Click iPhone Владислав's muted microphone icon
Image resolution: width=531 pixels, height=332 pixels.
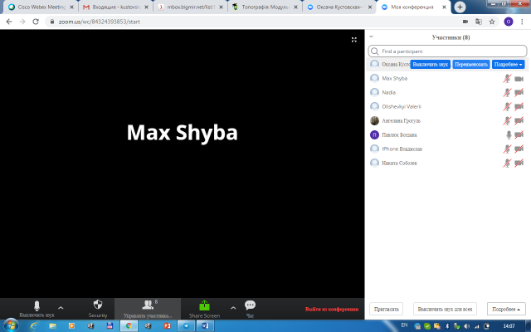pyautogui.click(x=507, y=149)
